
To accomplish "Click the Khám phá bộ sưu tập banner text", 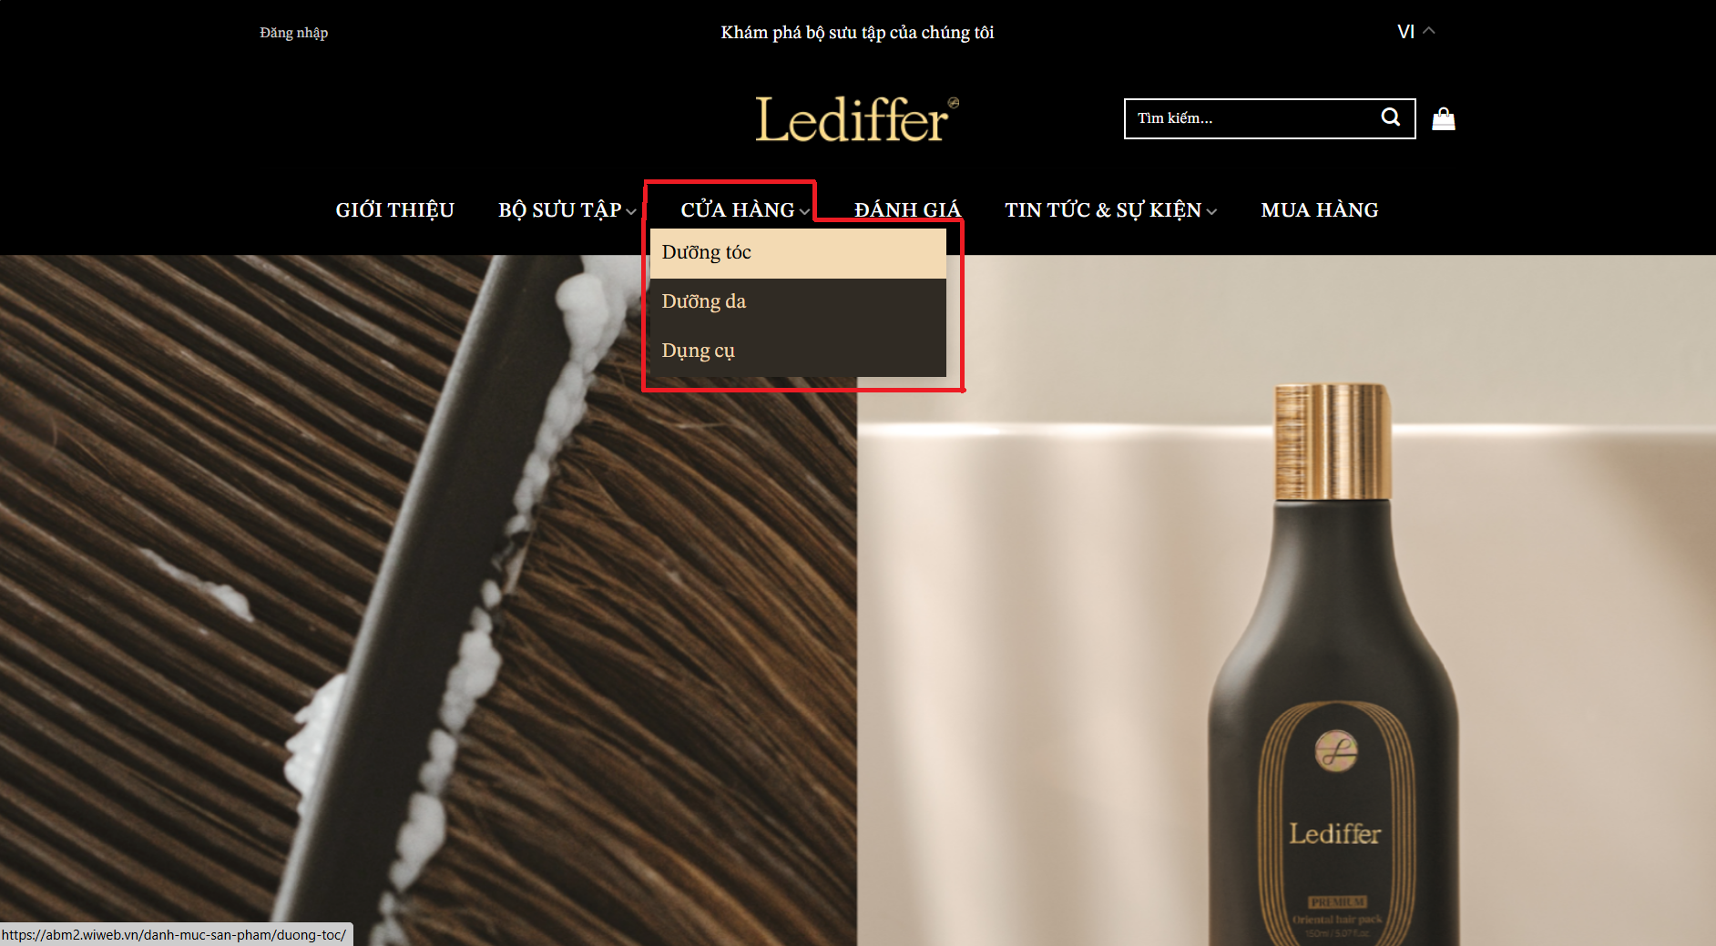I will point(857,33).
